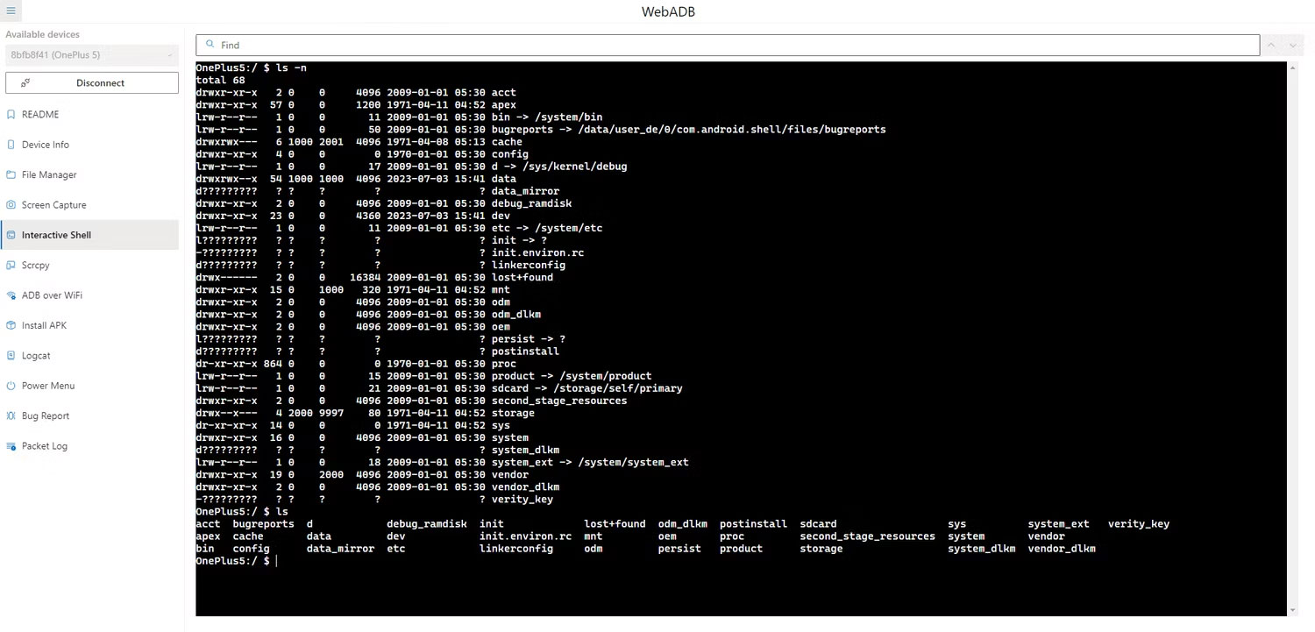Click the terminal vertical scrollbar
The width and height of the screenshot is (1315, 632).
[x=1292, y=338]
